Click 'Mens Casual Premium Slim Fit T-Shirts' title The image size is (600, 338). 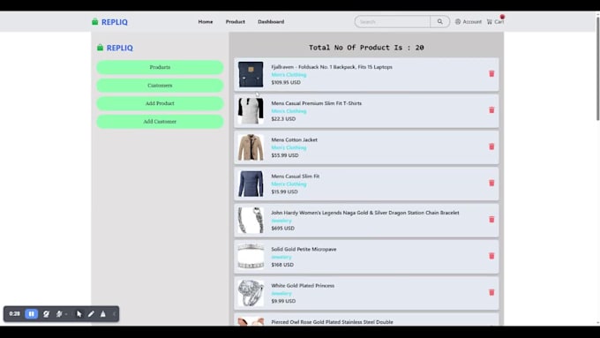click(x=317, y=103)
